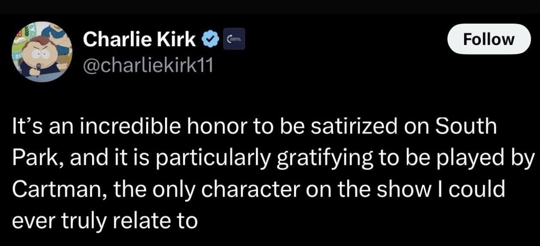Select Cartman's face in the profile avatar
Viewport: 540px width, 246px height.
[43, 56]
